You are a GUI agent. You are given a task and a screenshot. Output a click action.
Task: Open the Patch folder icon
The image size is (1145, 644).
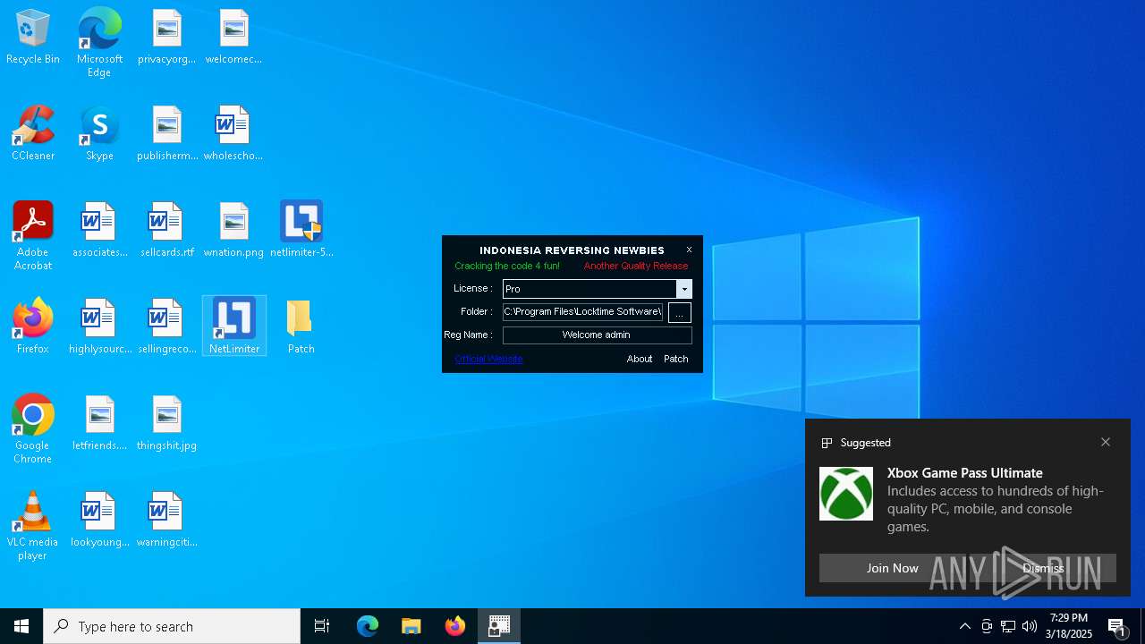(301, 327)
